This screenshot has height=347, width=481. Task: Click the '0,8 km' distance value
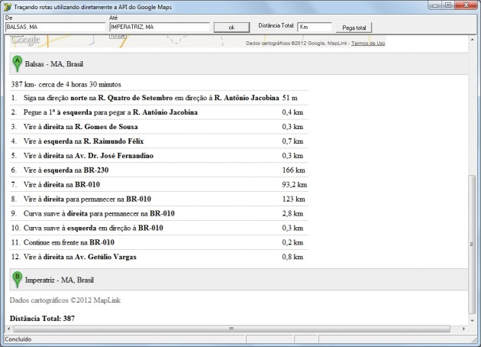point(292,257)
